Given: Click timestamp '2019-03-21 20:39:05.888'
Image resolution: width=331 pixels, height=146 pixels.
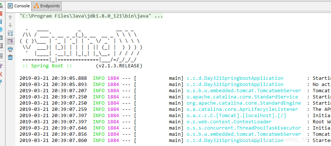Looking at the screenshot, I should [53, 78].
